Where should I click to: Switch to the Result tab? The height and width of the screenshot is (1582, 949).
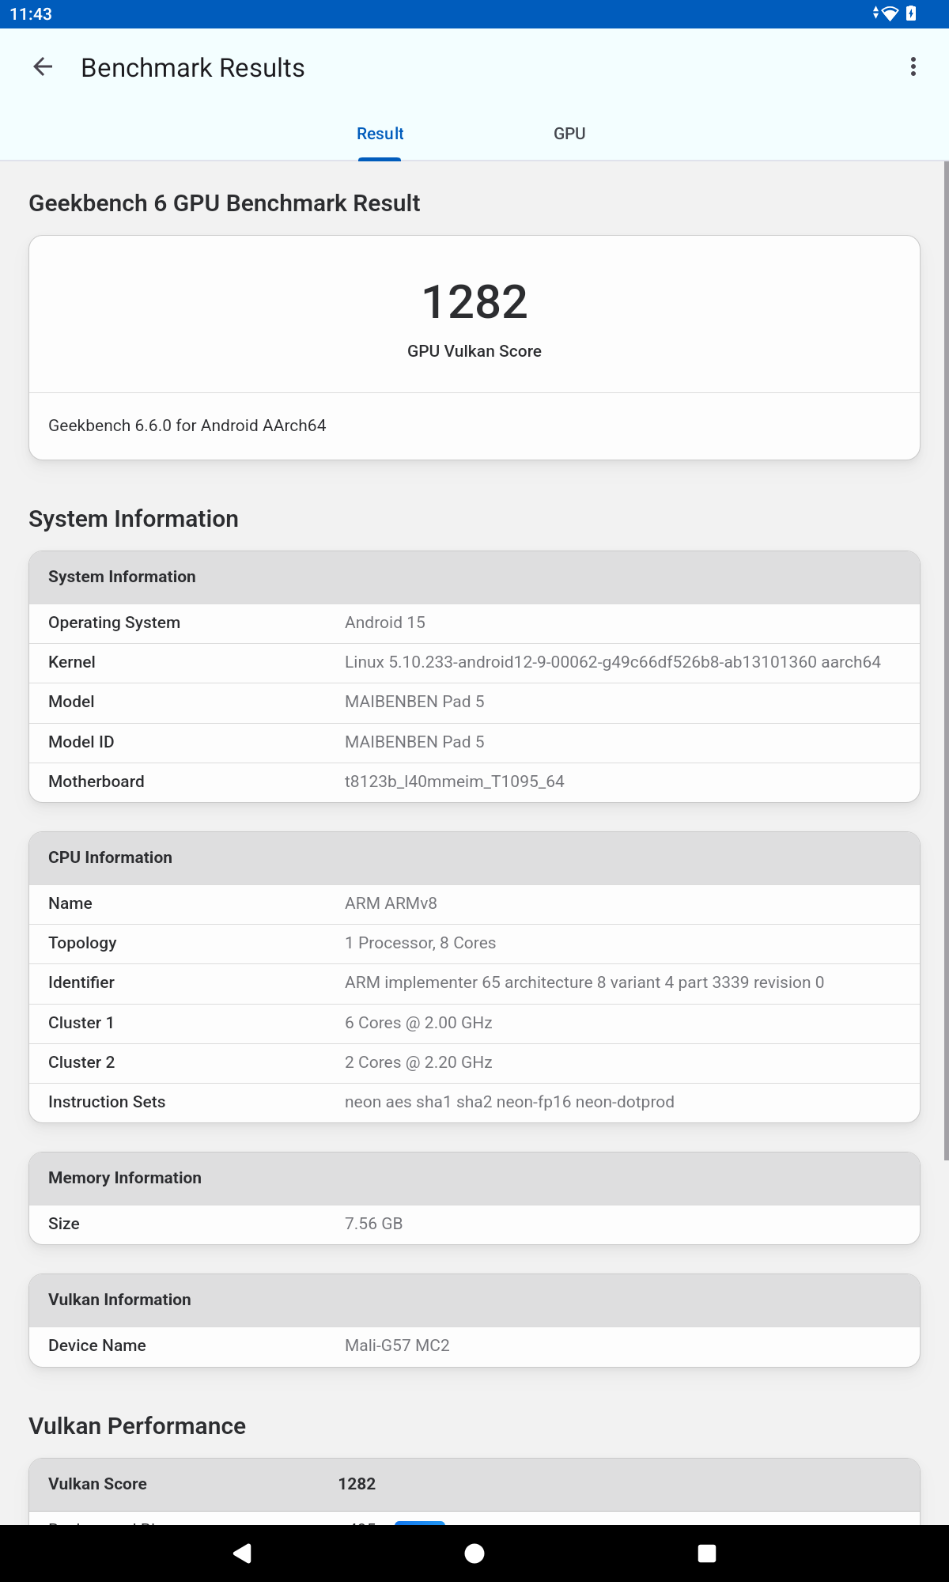click(x=380, y=134)
